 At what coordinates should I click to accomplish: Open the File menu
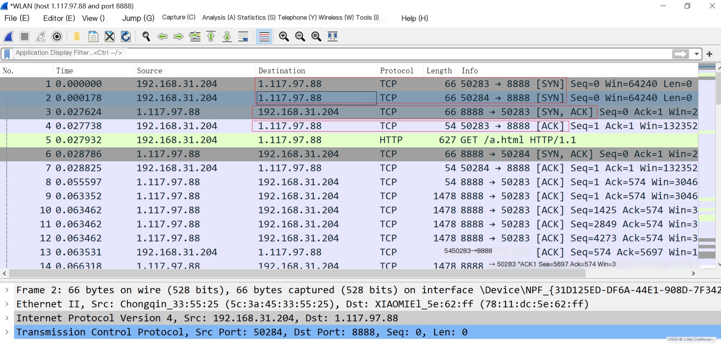coord(17,18)
